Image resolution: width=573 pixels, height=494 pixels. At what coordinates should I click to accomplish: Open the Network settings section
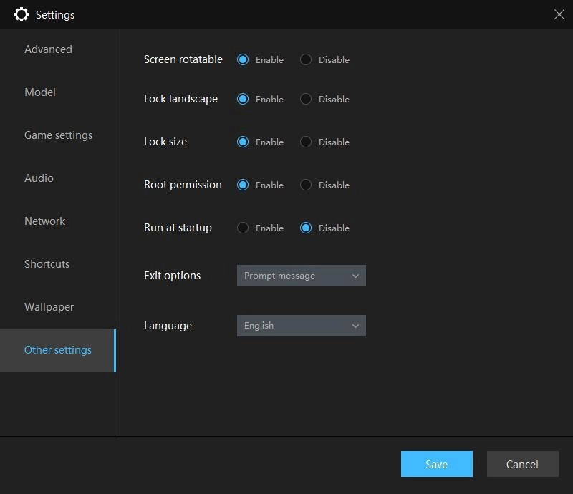[x=44, y=221]
